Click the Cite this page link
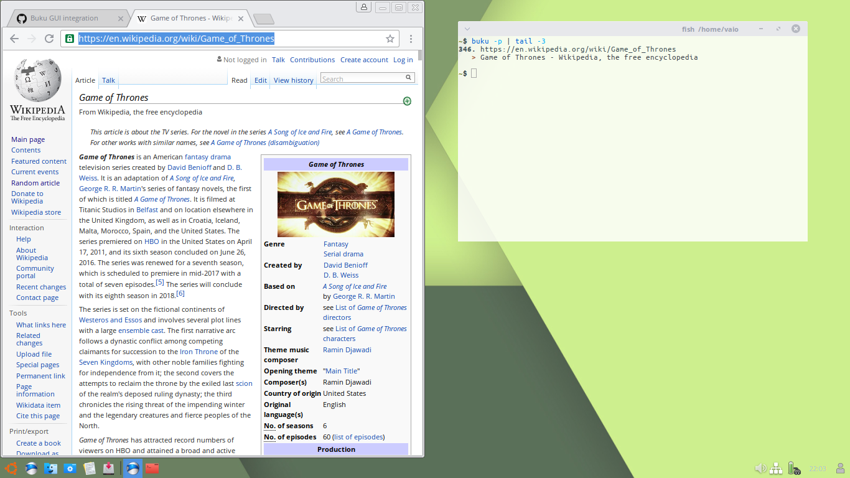The image size is (850, 478). (x=38, y=416)
